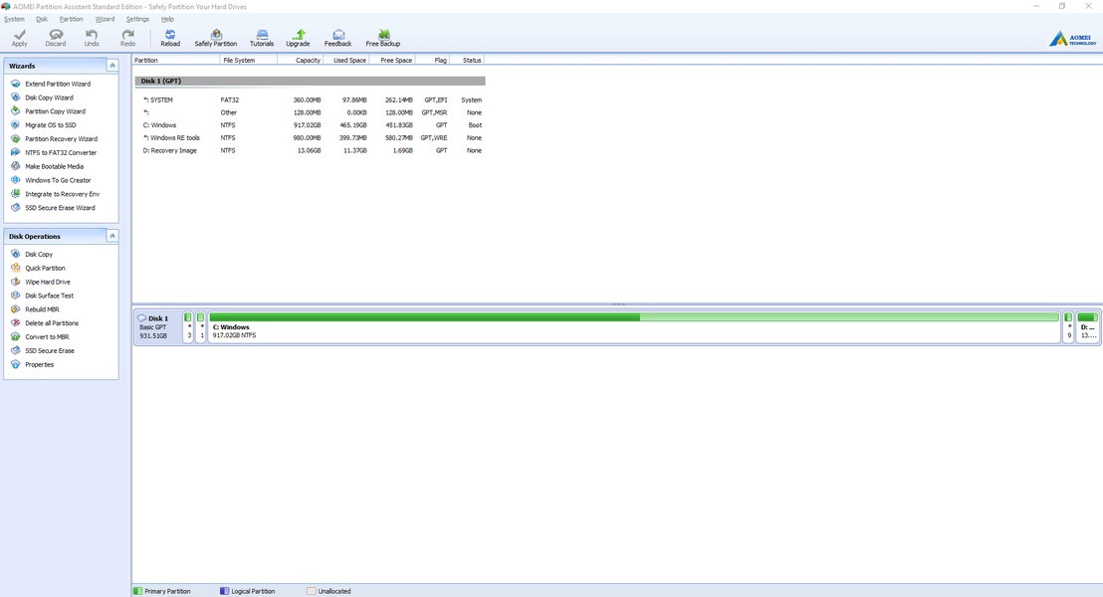The image size is (1103, 597).
Task: Sort by the Capacity column header
Action: coord(301,61)
